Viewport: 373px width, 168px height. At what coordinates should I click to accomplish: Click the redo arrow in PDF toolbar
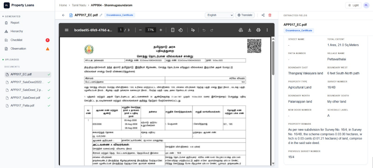212,30
